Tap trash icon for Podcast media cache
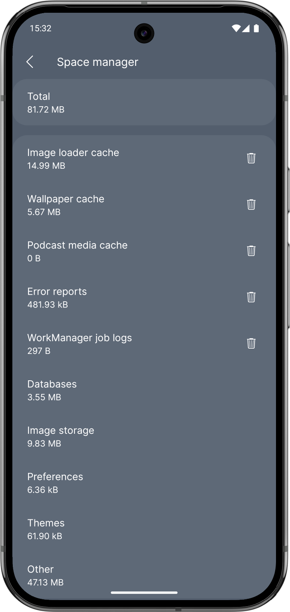The image size is (290, 612). tap(251, 251)
